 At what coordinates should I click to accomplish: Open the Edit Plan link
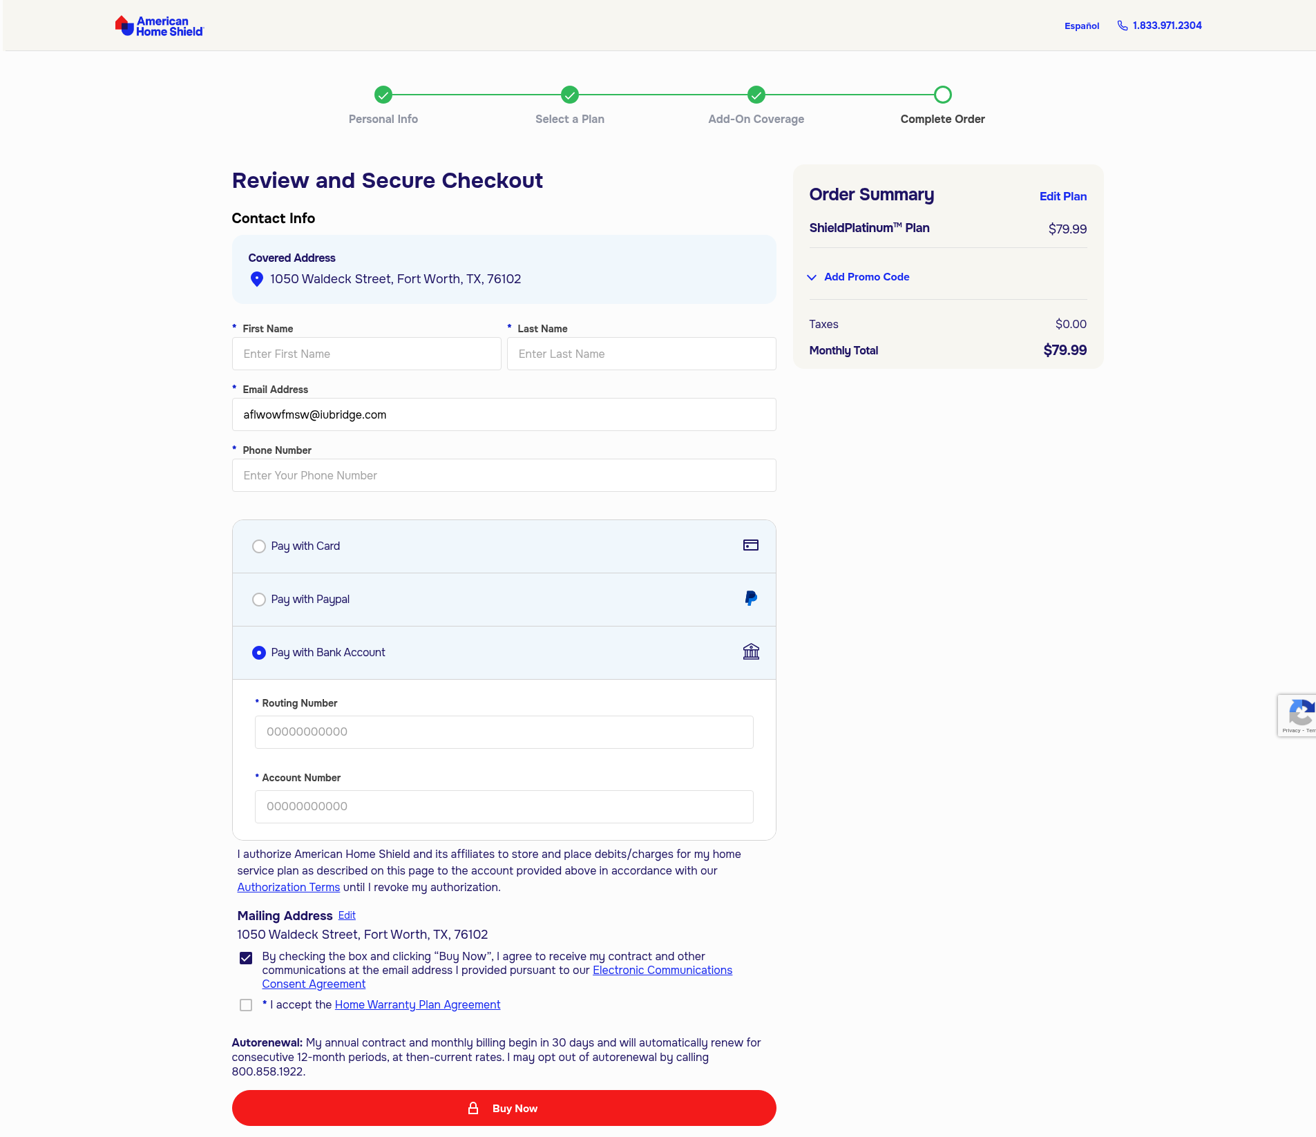(x=1062, y=196)
